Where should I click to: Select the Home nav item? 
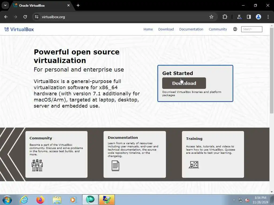point(148,29)
